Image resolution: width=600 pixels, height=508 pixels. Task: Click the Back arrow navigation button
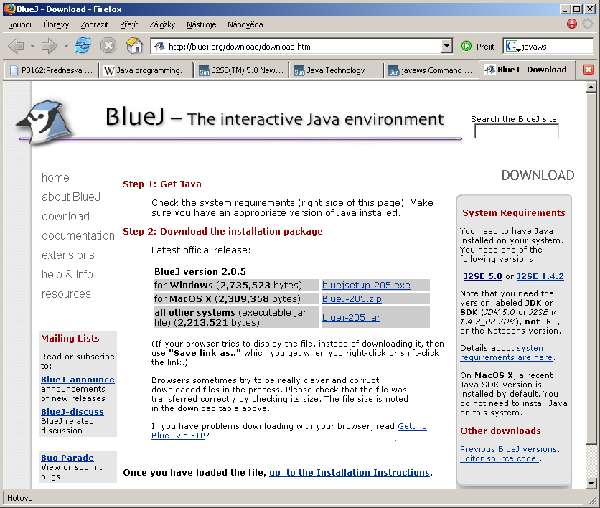click(16, 47)
